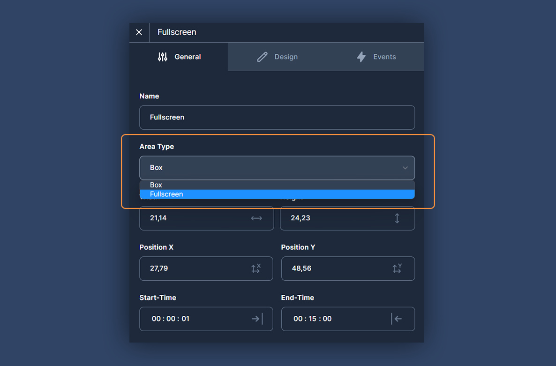
Task: Click the End-Time label
Action: 298,298
